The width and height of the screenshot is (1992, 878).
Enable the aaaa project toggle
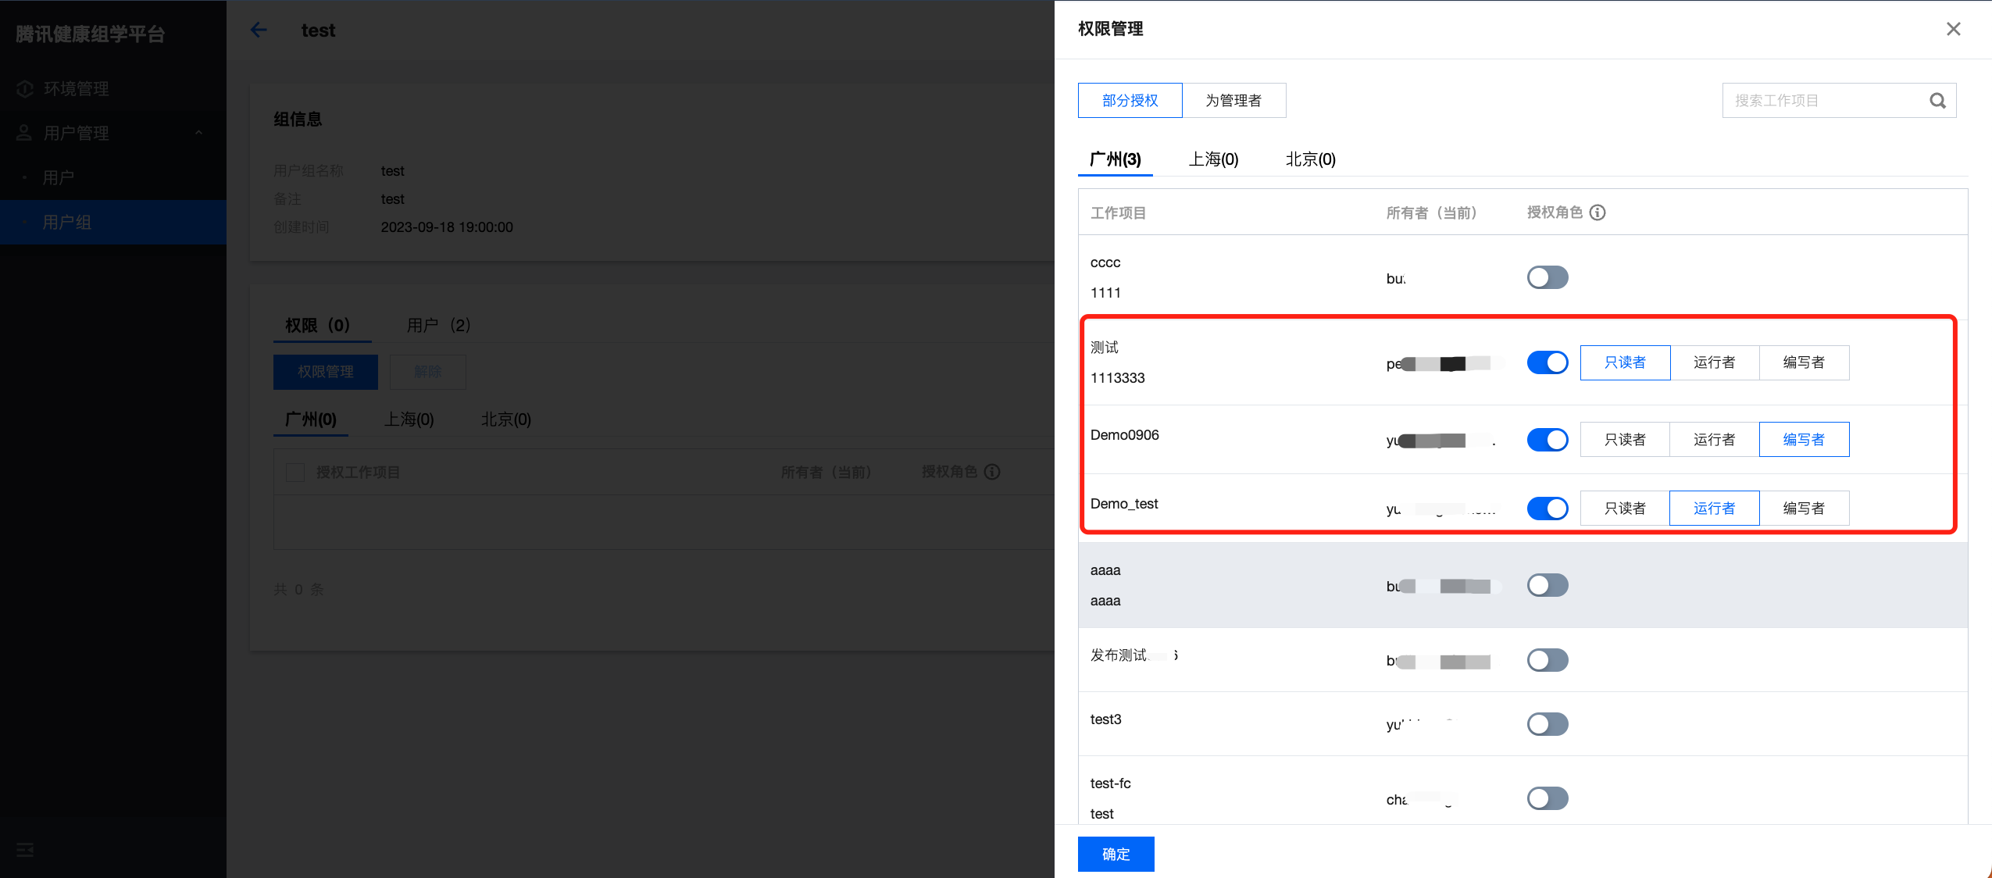(1547, 585)
